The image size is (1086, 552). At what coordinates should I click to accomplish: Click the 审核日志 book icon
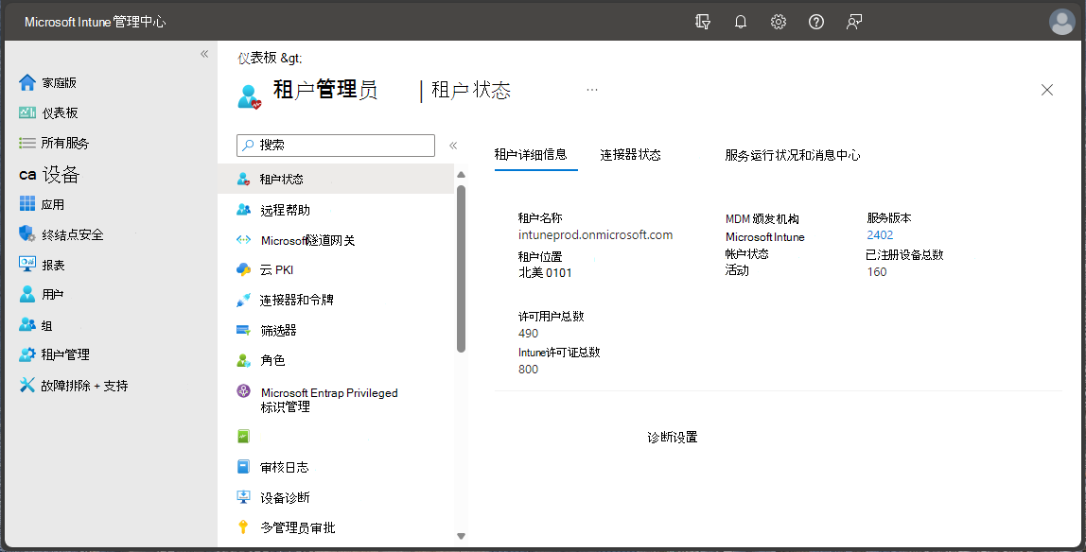coord(243,467)
